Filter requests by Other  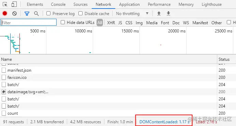click(x=217, y=23)
